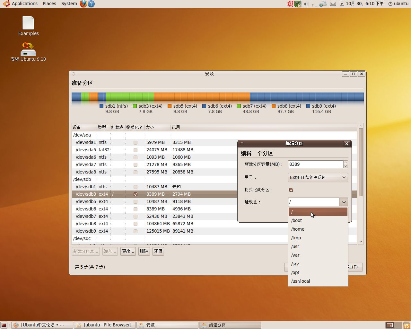Switch to Ubuntu中文论坛 taskbar window
411x329 pixels.
[x=42, y=325]
